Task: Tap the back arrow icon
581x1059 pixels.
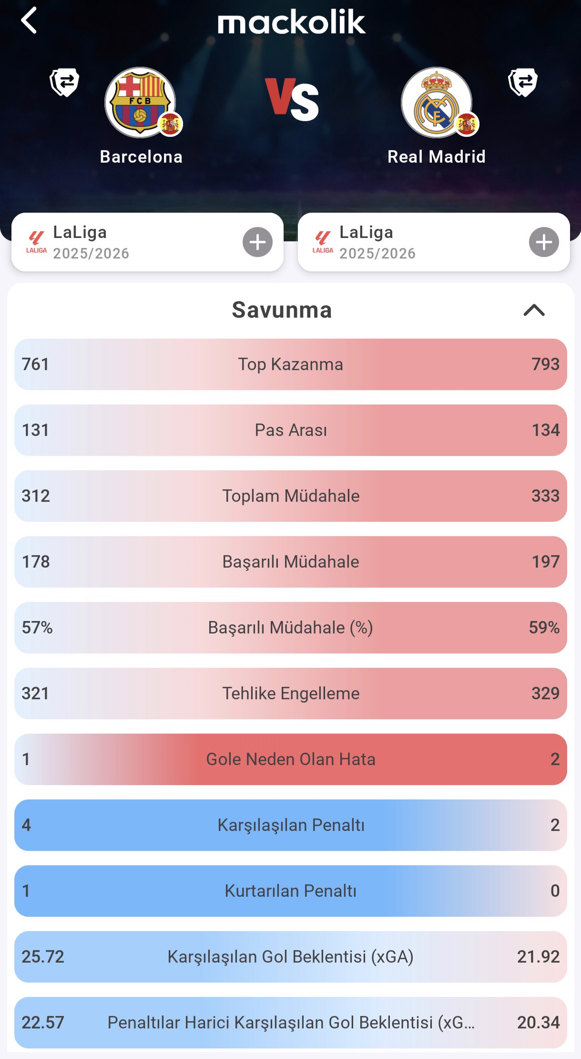Action: pos(29,21)
